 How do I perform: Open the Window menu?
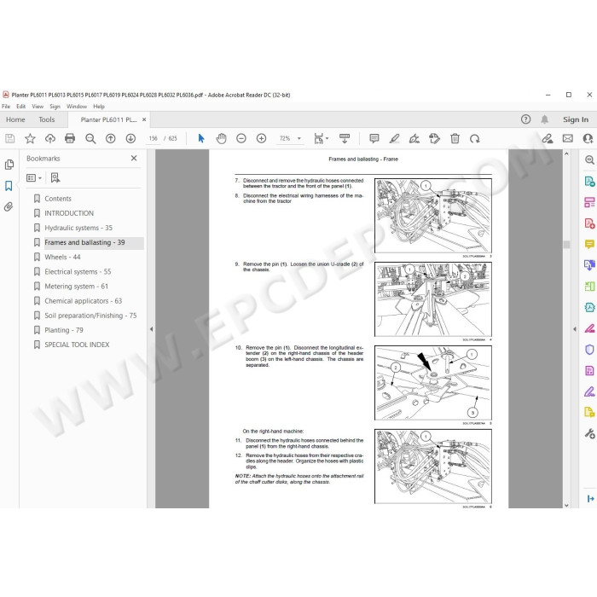[77, 107]
